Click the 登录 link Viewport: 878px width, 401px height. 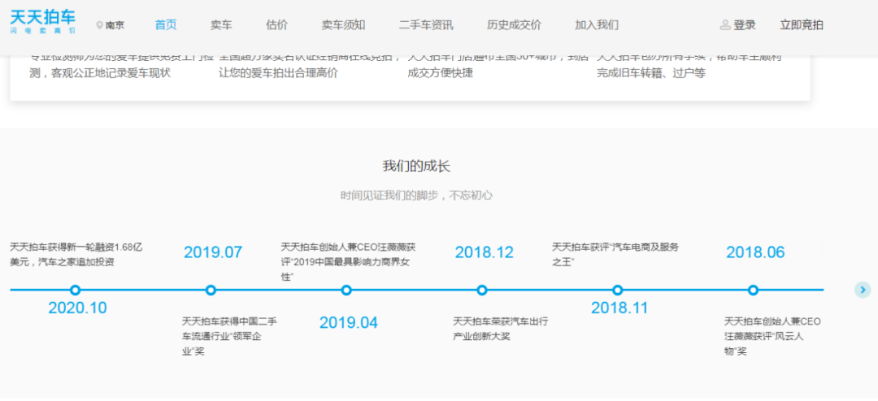coord(745,25)
